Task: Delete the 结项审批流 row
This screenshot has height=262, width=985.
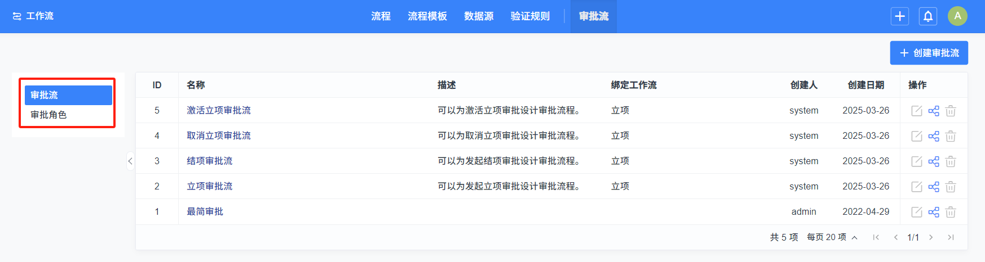Action: (951, 161)
